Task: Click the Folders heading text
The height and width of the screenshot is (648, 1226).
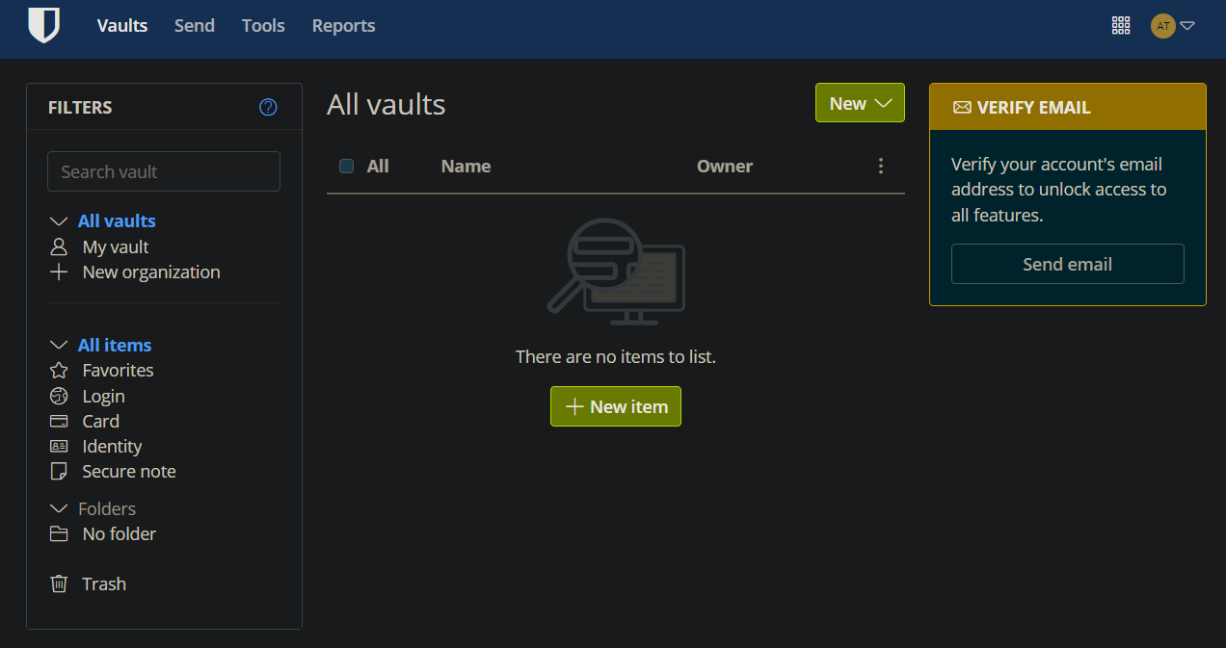Action: (x=107, y=508)
